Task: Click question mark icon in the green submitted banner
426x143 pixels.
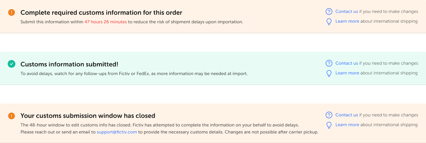Action: (x=329, y=63)
